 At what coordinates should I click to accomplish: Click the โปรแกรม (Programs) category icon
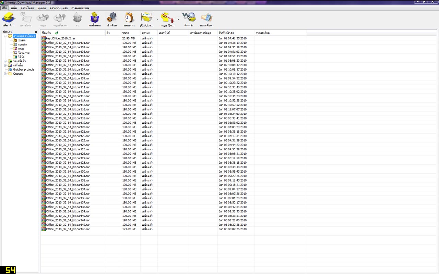15,53
